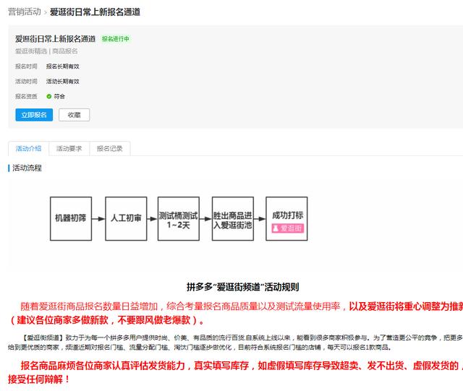Click the pink 爱逛街 badge icon
Viewport: 463px width, 391px height.
click(x=288, y=228)
